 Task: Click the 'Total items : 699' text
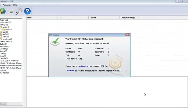click(x=74, y=59)
